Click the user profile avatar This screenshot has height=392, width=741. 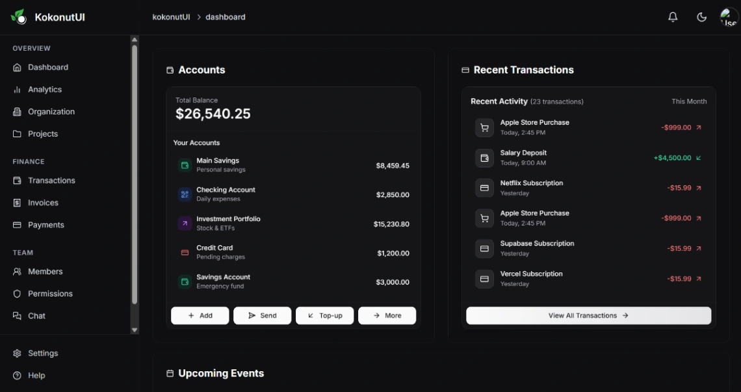coord(728,17)
